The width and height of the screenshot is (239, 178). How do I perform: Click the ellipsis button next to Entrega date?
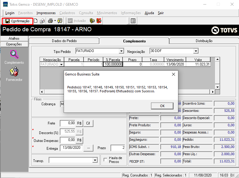tap(88, 148)
